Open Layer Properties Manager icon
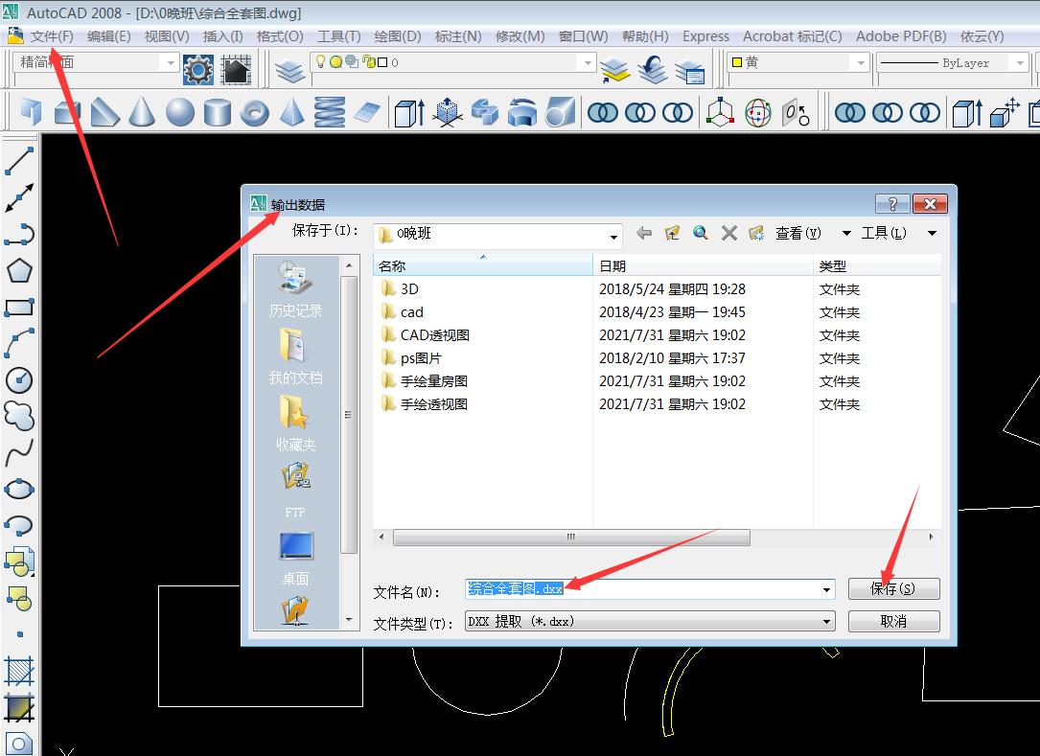This screenshot has height=756, width=1040. 289,70
